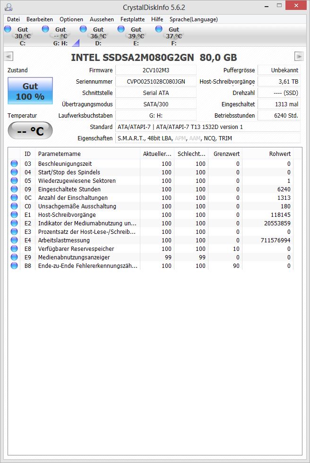Image resolution: width=310 pixels, height=463 pixels.
Task: Click the Betriebsstunden field 6240 Std.
Action: click(x=279, y=115)
